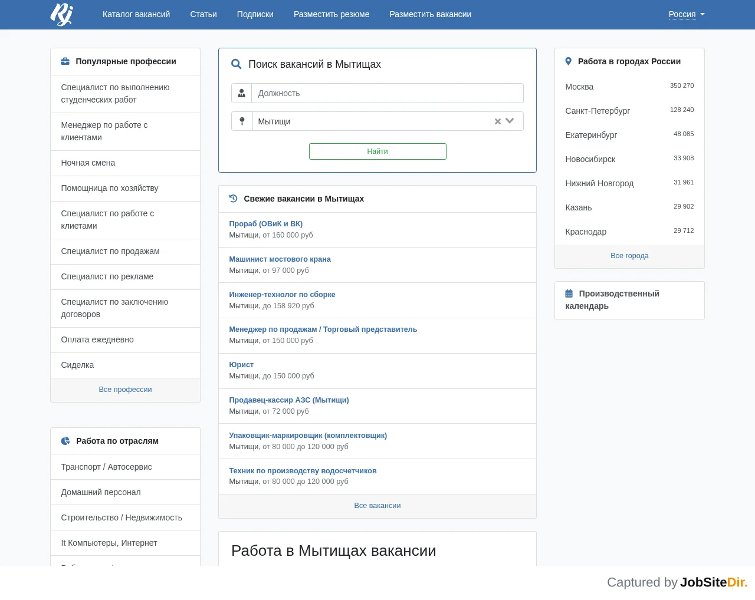Open Транспорт / Автосервис industry

tap(125, 467)
